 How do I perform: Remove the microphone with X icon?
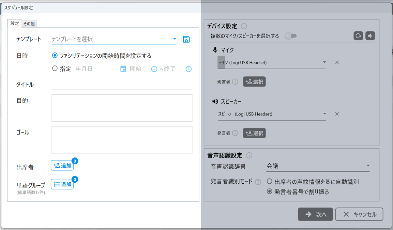337,62
